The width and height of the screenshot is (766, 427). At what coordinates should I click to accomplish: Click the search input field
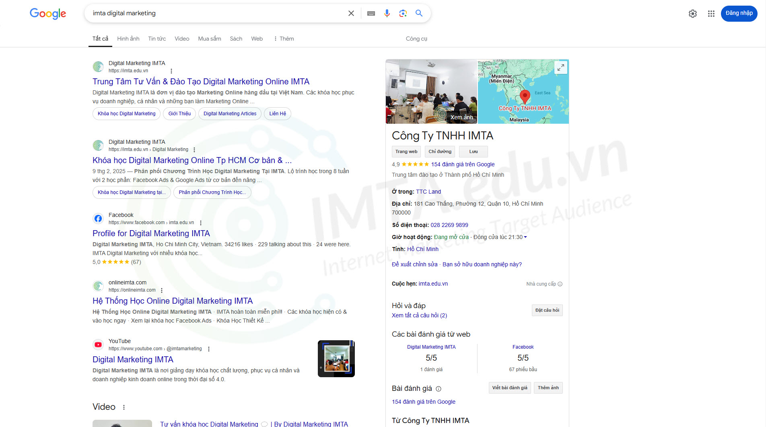(217, 13)
